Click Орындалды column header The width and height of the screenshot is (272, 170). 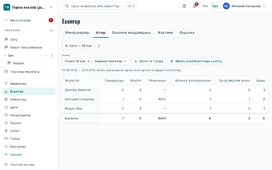point(114,81)
